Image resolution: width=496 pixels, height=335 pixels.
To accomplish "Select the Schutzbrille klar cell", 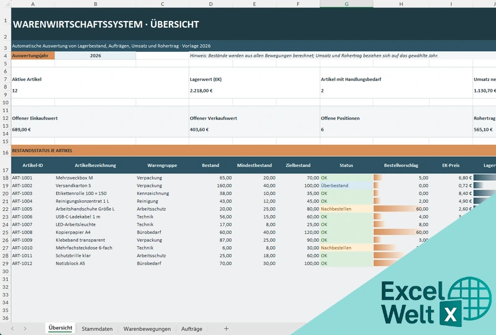I will [x=95, y=255].
